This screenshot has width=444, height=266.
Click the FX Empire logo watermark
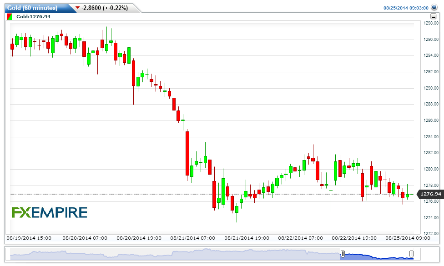49,212
